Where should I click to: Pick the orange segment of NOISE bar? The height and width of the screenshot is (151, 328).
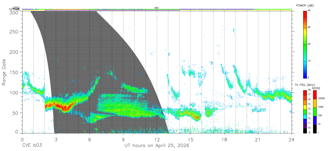point(315,103)
